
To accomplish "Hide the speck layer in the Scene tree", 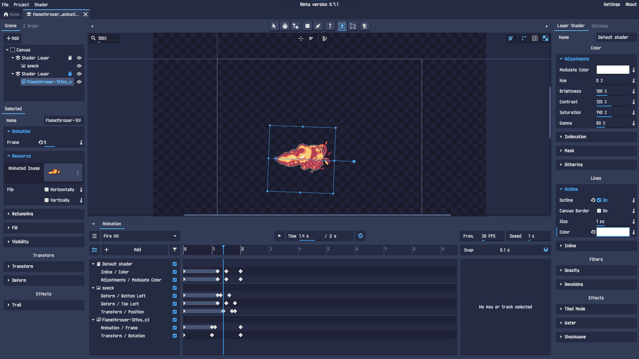I will pyautogui.click(x=79, y=66).
